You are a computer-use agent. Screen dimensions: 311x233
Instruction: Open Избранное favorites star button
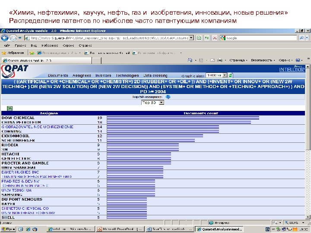pyautogui.click(x=13, y=53)
